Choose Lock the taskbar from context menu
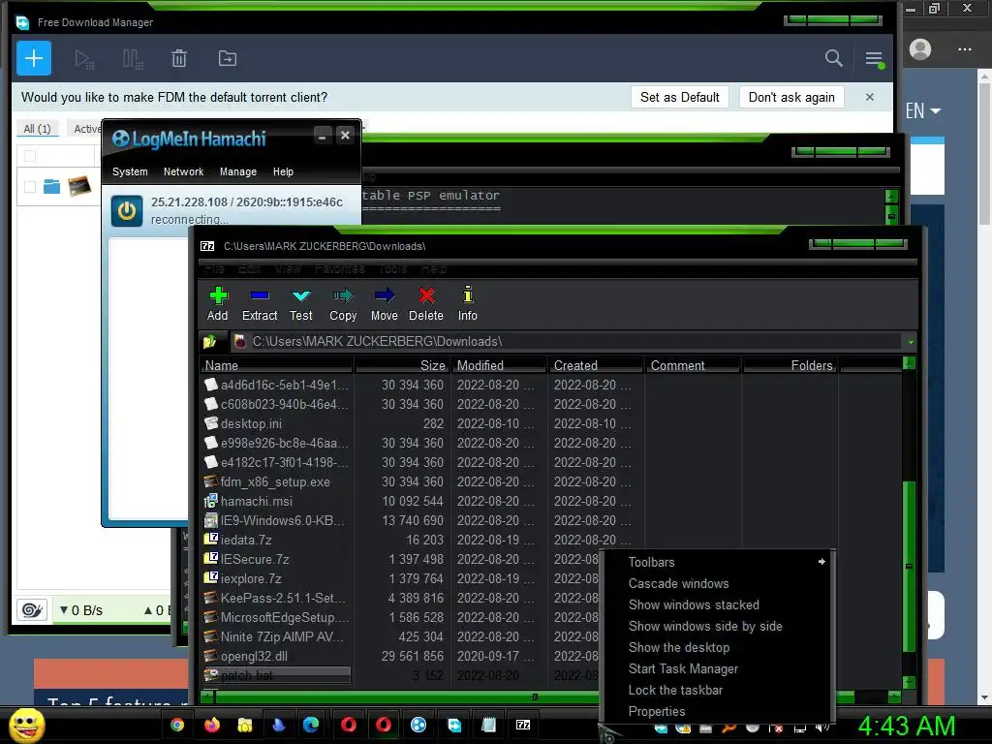 pyautogui.click(x=716, y=690)
